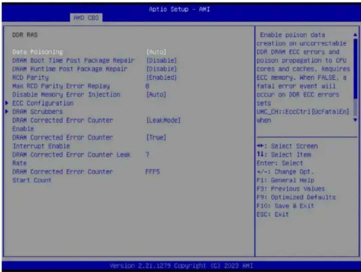This screenshot has height=272, width=361.
Task: Open Disable Memory Error Injection [Auto] value
Action: click(156, 94)
